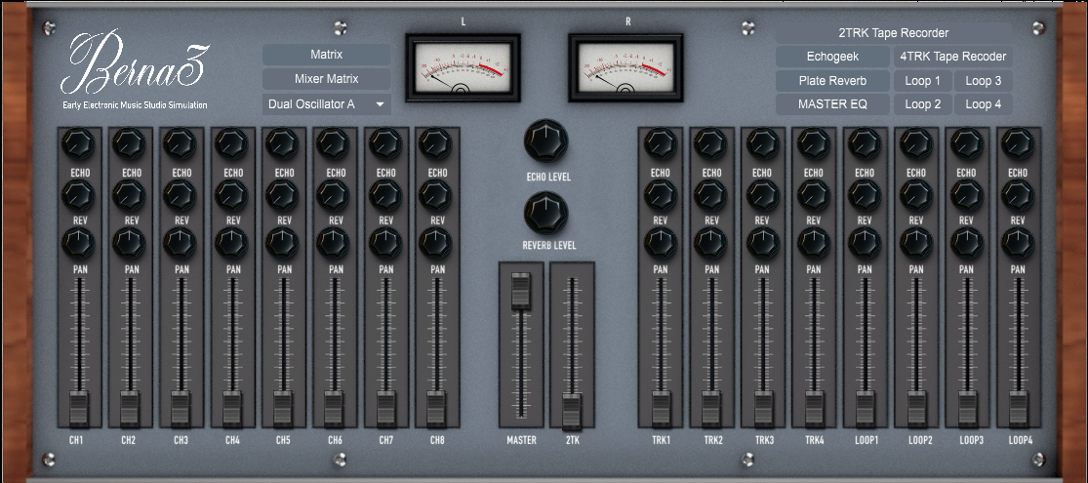This screenshot has width=1088, height=483.
Task: Click the 2TK fader handle
Action: [x=572, y=412]
